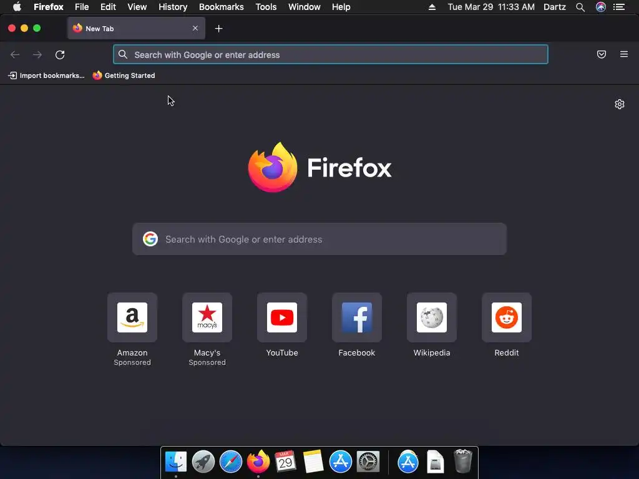Open the Firefox application menu in menu bar
Image resolution: width=639 pixels, height=479 pixels.
pos(49,7)
